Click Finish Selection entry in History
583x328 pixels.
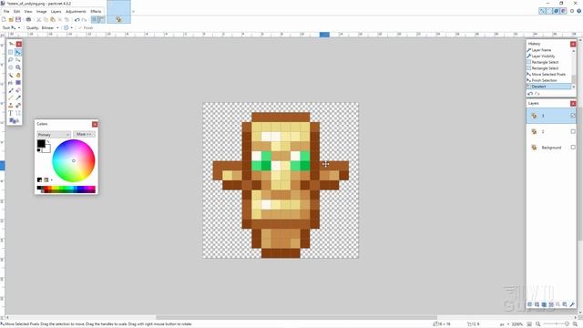click(x=544, y=80)
